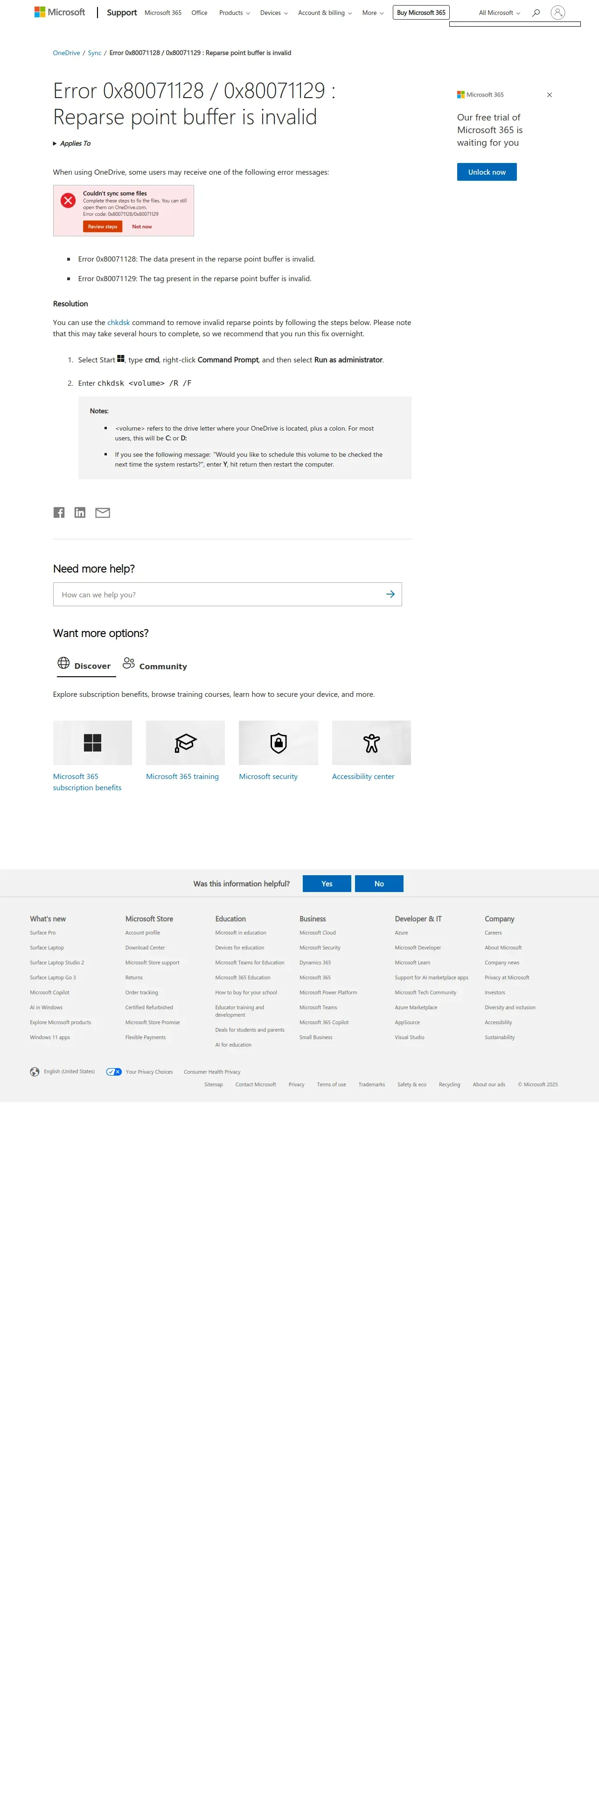599x1799 pixels.
Task: Open Contact Microsoft footer link
Action: pyautogui.click(x=256, y=1084)
